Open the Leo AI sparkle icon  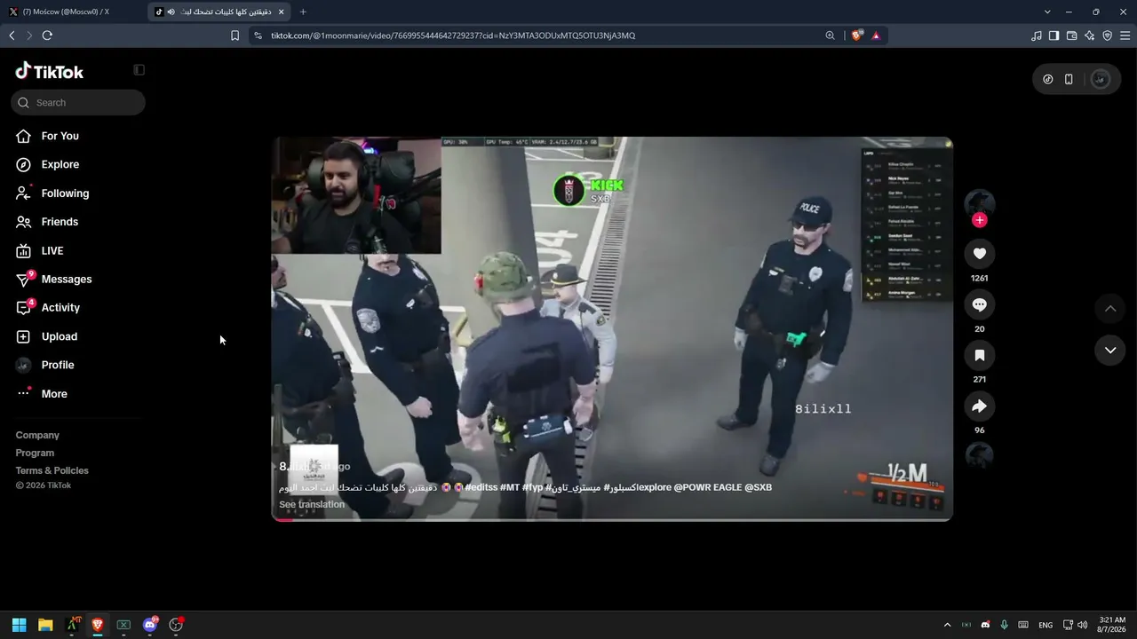[1089, 35]
